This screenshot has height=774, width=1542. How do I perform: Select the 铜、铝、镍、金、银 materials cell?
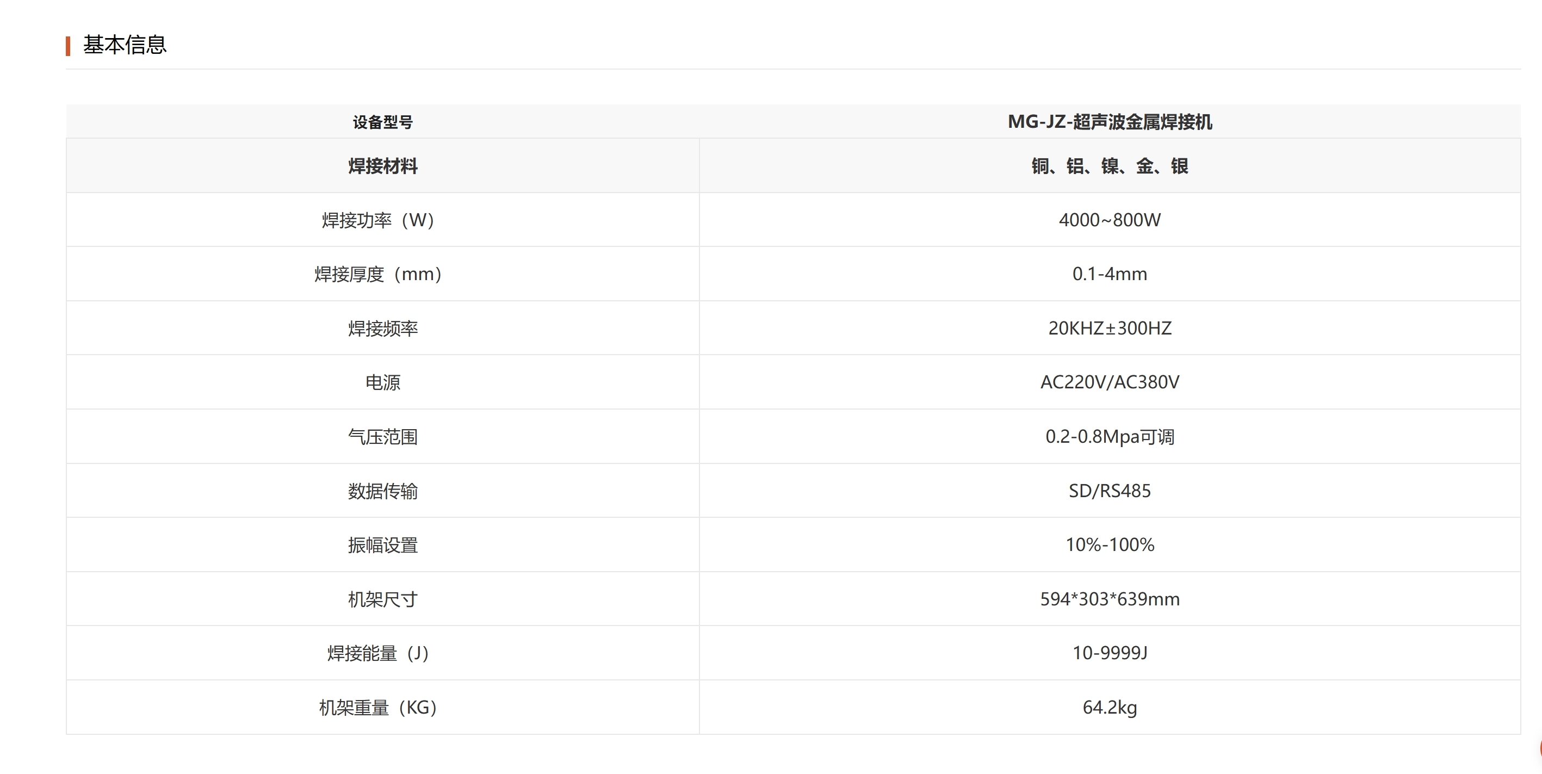click(1109, 166)
